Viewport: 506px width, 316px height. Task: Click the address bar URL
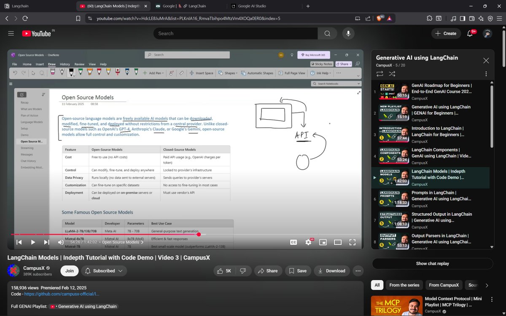(x=188, y=19)
